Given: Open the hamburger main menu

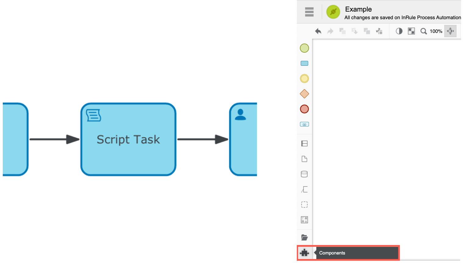Looking at the screenshot, I should pos(309,12).
